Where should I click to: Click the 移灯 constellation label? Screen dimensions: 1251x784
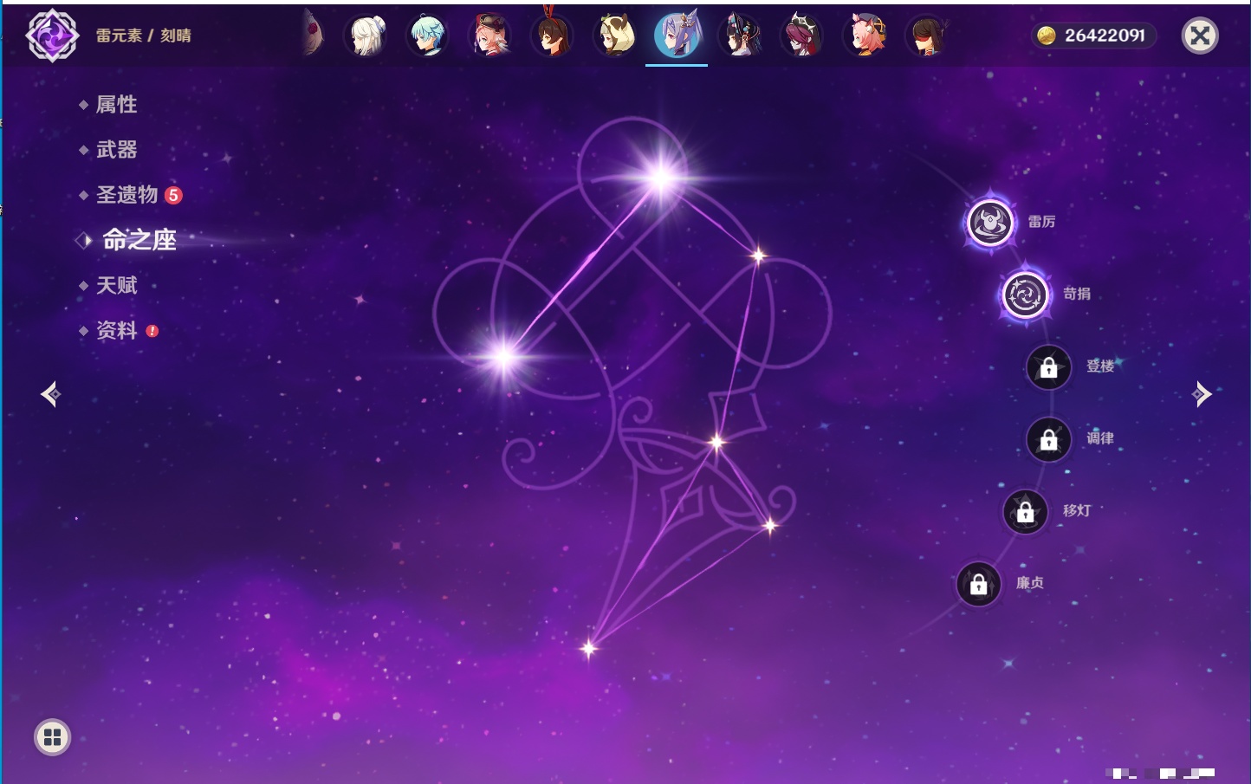(1077, 510)
